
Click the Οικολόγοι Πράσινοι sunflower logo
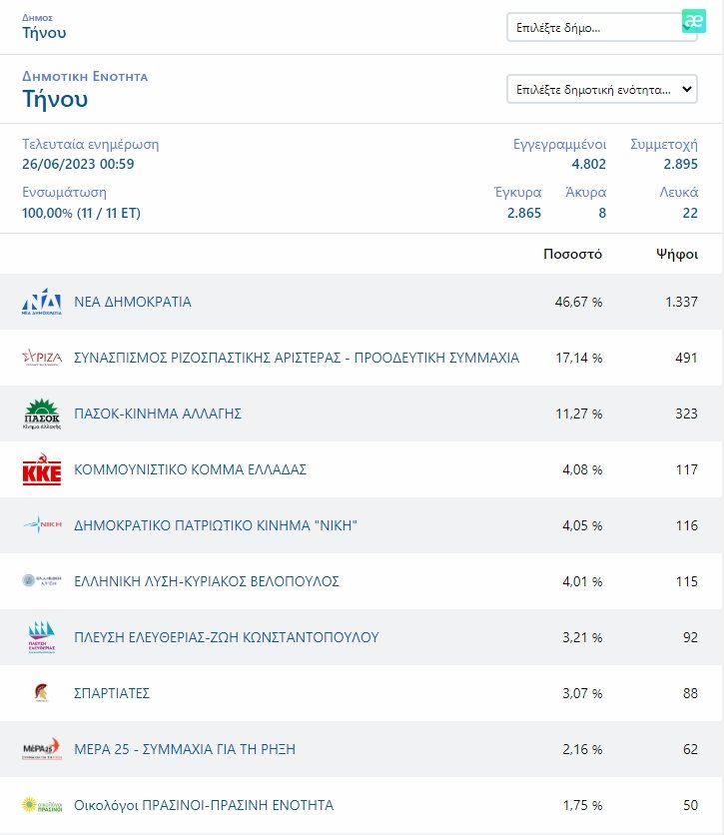[x=42, y=805]
